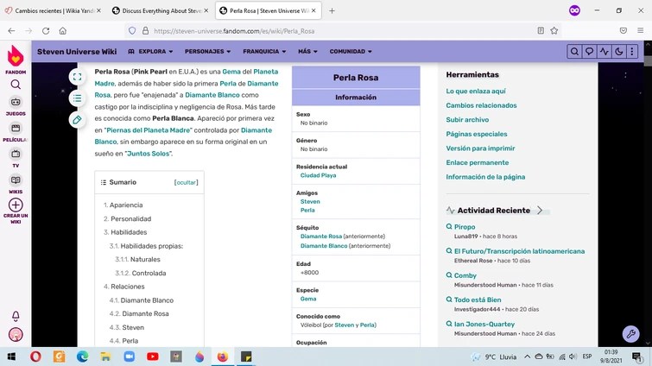
Task: Open the Comby recent activity entry
Action: 465,275
